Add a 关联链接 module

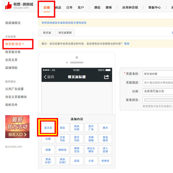click(91, 139)
